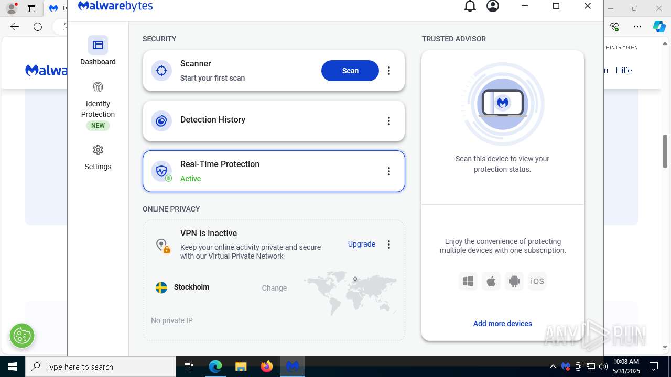This screenshot has width=671, height=377.
Task: Reload the Edge browser page
Action: point(38,27)
